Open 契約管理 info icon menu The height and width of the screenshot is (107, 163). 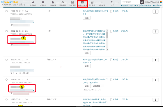pos(102,3)
